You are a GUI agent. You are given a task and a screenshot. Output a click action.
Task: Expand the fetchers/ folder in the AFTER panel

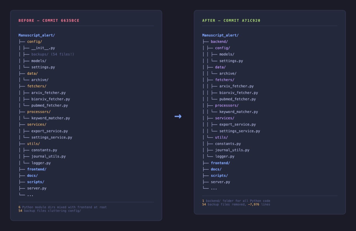pyautogui.click(x=225, y=80)
